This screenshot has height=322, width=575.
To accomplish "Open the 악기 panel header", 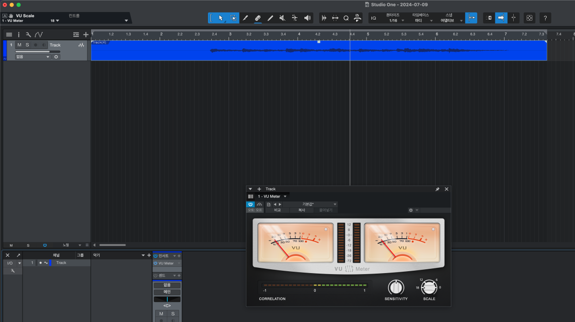I will 96,255.
